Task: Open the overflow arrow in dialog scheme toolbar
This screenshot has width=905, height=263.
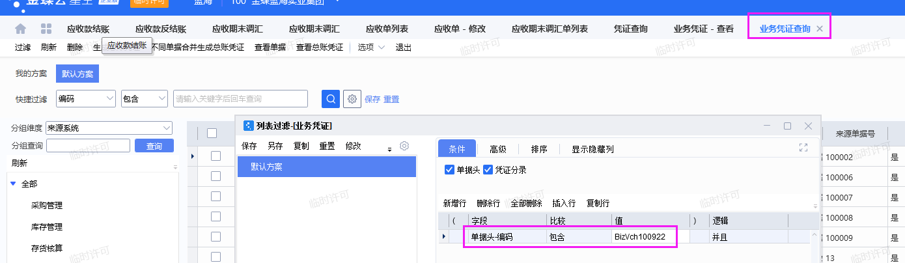Action: pos(389,150)
